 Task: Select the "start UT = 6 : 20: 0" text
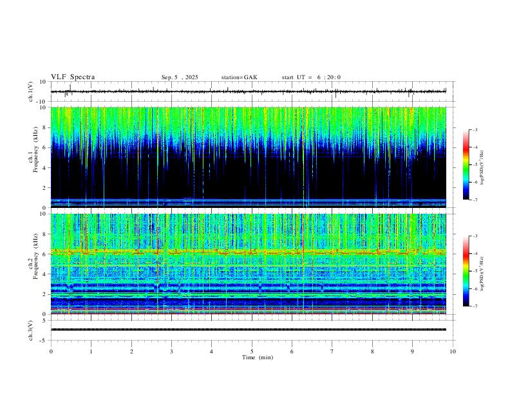click(311, 77)
